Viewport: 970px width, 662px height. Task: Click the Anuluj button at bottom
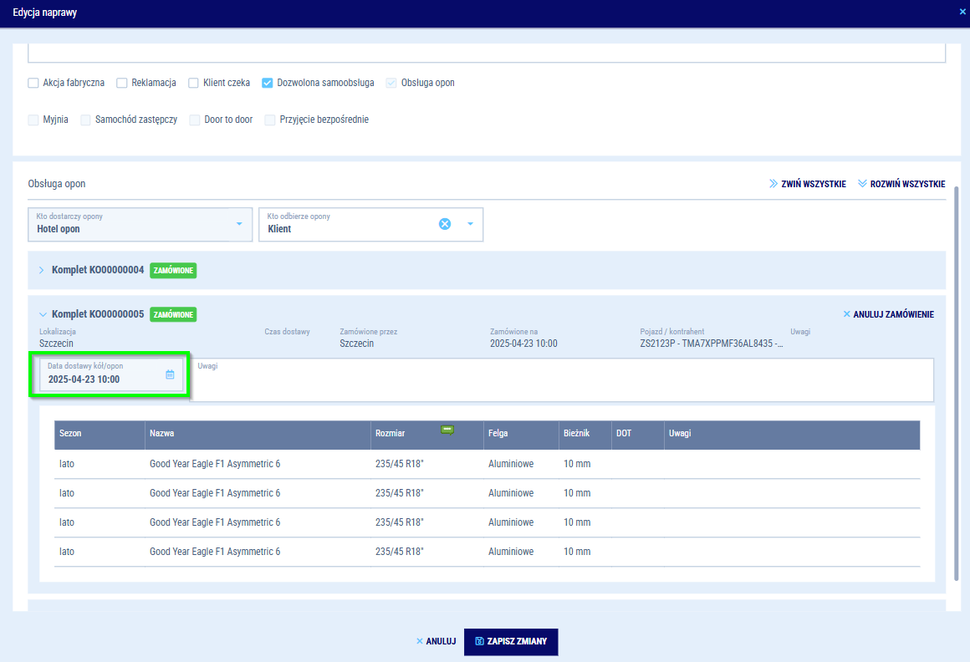[x=436, y=642]
